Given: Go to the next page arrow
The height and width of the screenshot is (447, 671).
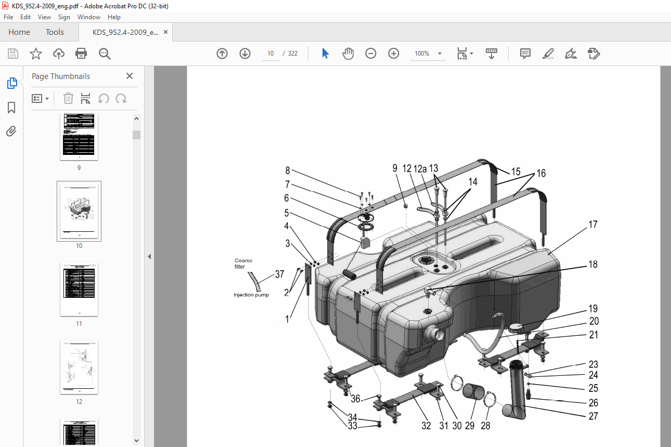Looking at the screenshot, I should pyautogui.click(x=245, y=54).
